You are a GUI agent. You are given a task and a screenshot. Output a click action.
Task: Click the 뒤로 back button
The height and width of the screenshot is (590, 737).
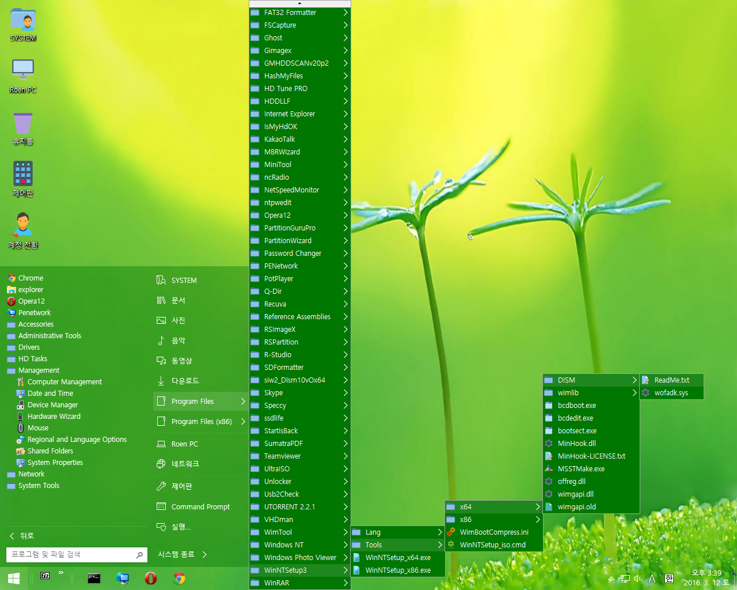pos(22,536)
